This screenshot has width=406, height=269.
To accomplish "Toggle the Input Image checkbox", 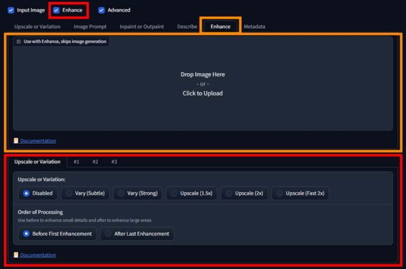I will (11, 10).
